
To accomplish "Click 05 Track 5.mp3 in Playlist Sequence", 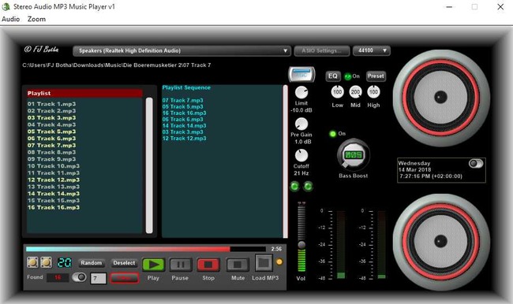I will [182, 107].
